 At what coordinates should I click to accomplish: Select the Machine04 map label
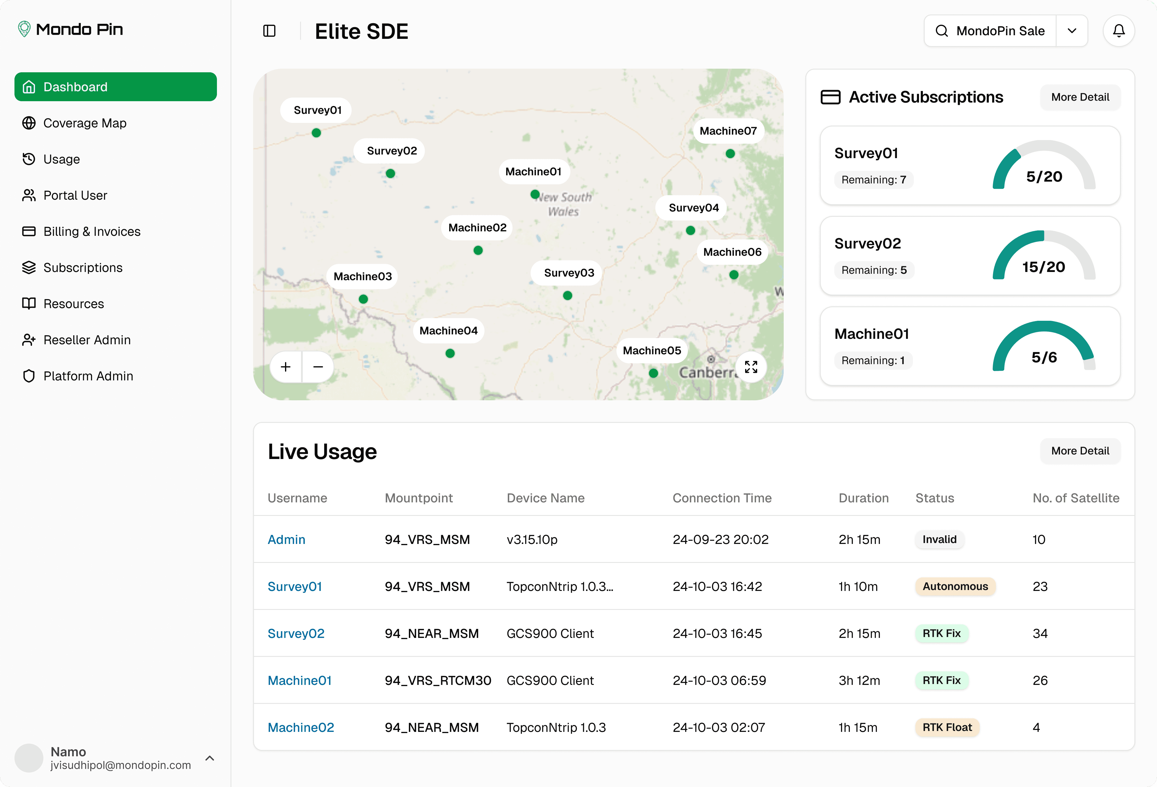click(x=448, y=330)
